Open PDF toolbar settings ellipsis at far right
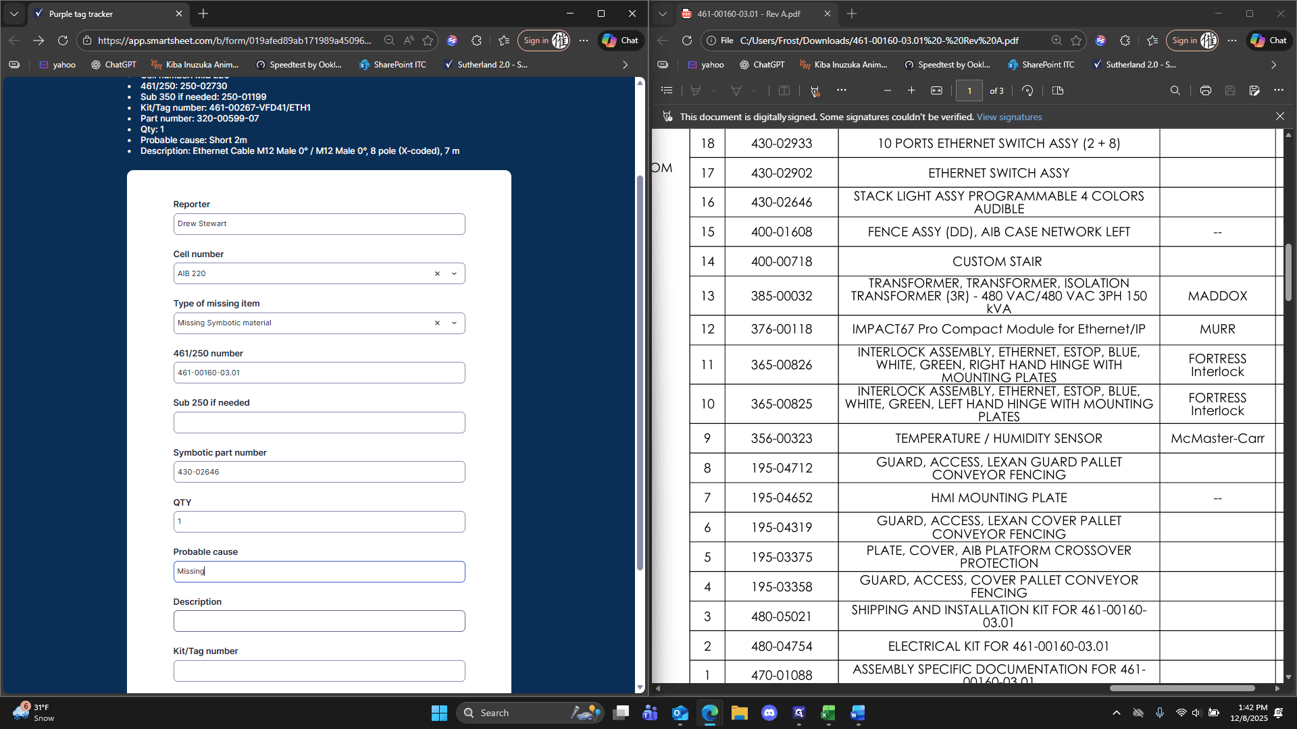Image resolution: width=1297 pixels, height=729 pixels. (x=1279, y=90)
